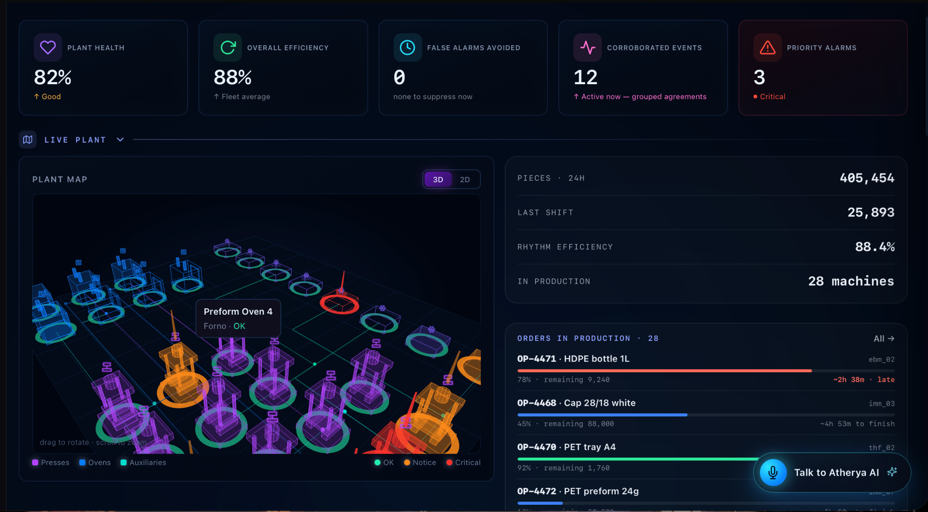Toggle the Critical status legend

click(463, 462)
